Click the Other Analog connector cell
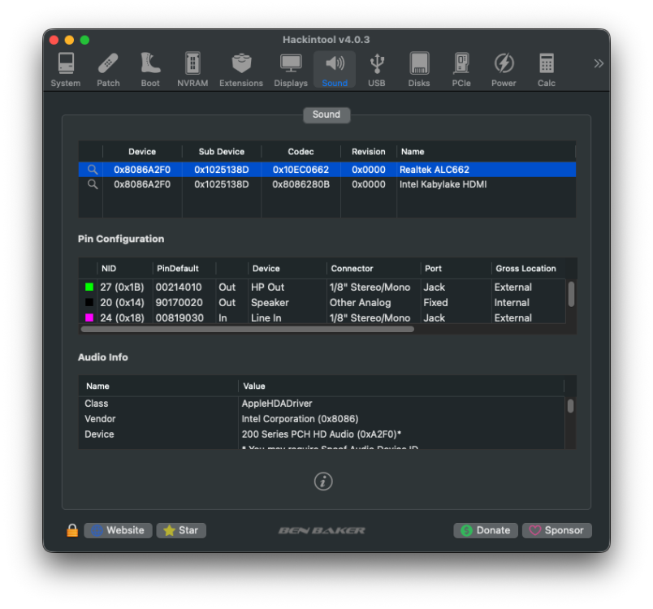The width and height of the screenshot is (653, 609). coord(361,303)
